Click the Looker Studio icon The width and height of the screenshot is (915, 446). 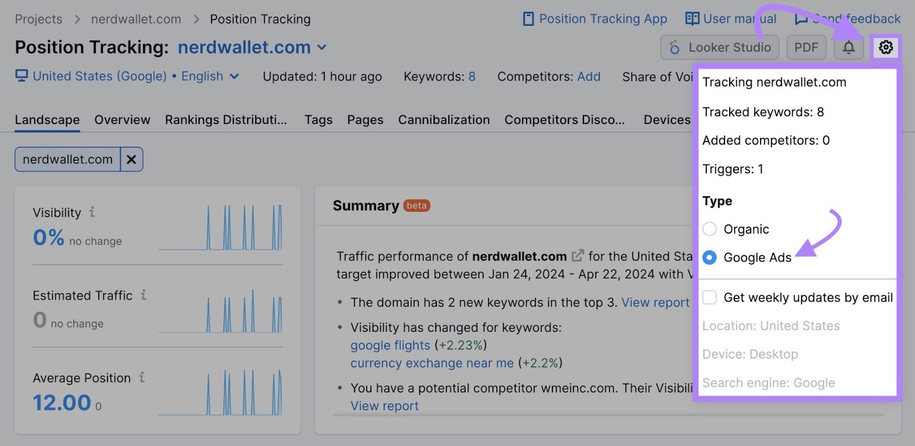click(x=675, y=47)
